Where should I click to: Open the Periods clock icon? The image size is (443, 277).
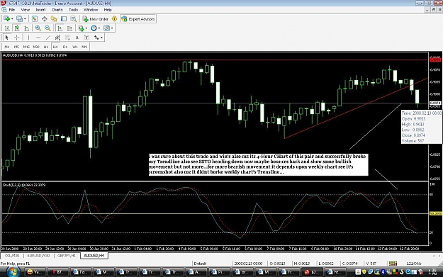pos(94,28)
